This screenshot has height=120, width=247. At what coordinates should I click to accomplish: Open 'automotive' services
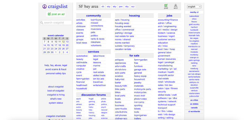[82, 56]
